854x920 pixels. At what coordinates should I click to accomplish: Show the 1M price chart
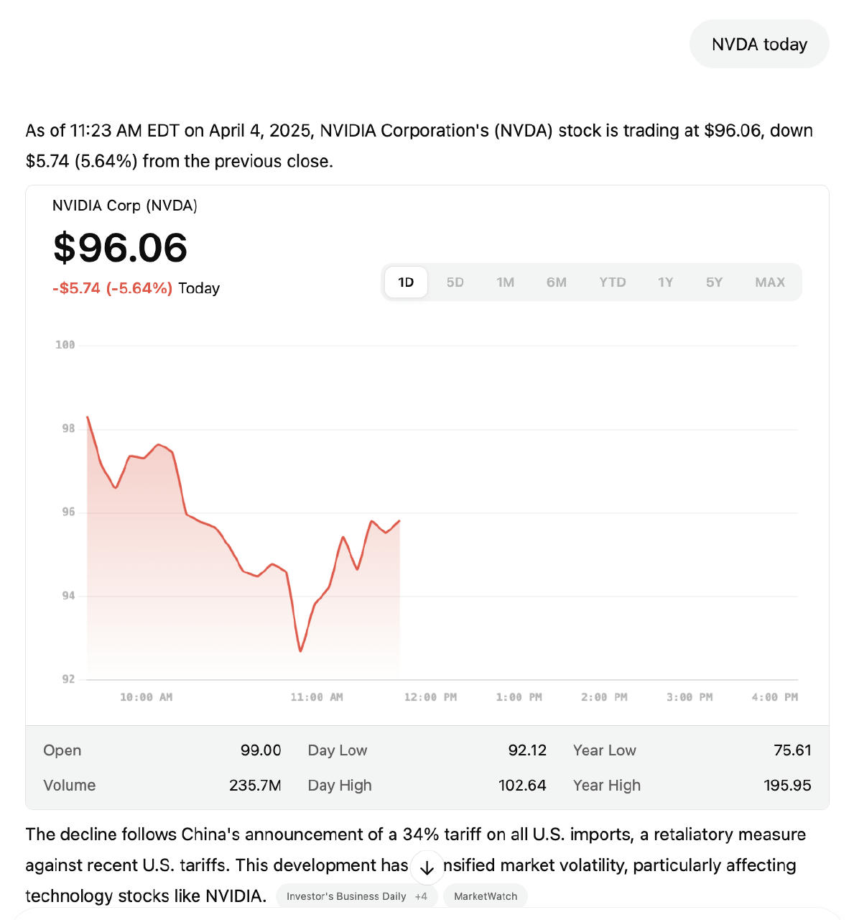tap(505, 282)
